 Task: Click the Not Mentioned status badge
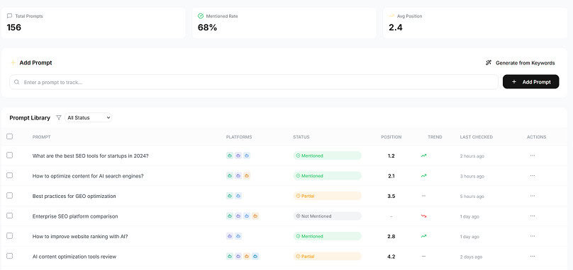pyautogui.click(x=327, y=216)
